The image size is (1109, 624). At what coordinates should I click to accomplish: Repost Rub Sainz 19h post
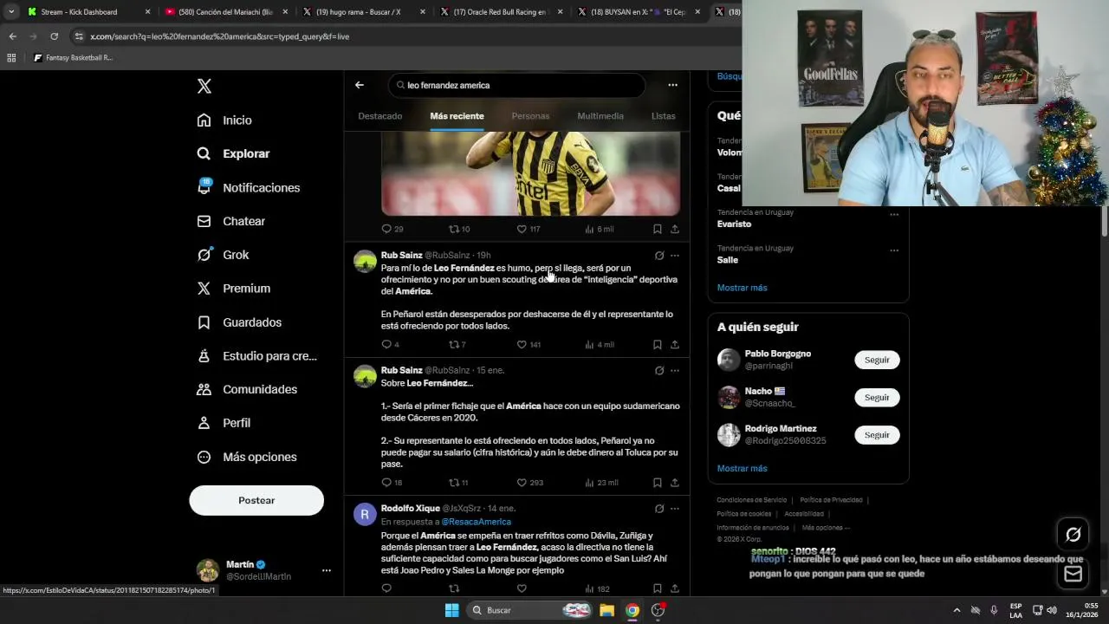coord(453,344)
